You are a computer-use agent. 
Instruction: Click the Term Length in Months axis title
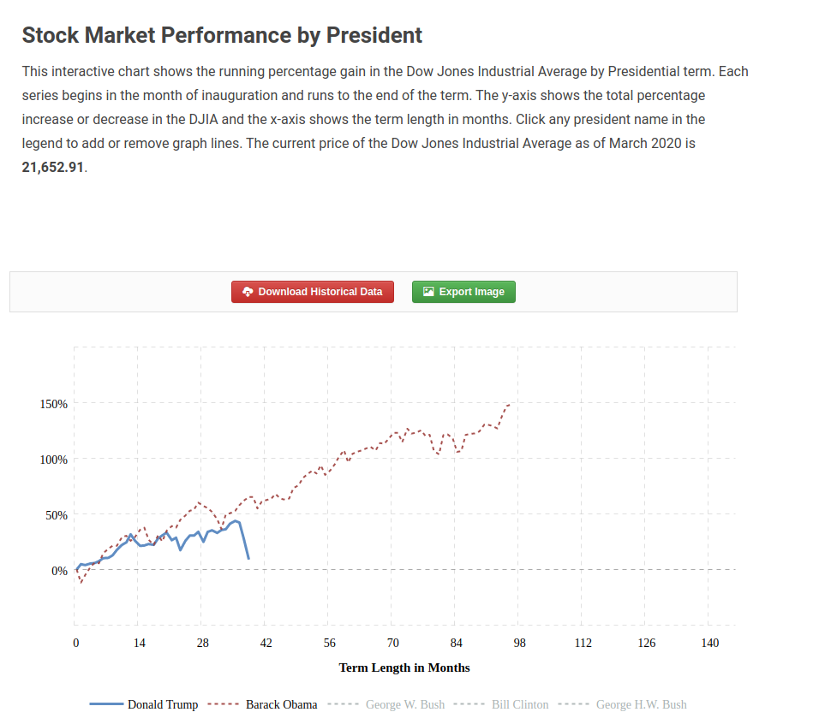(x=404, y=668)
